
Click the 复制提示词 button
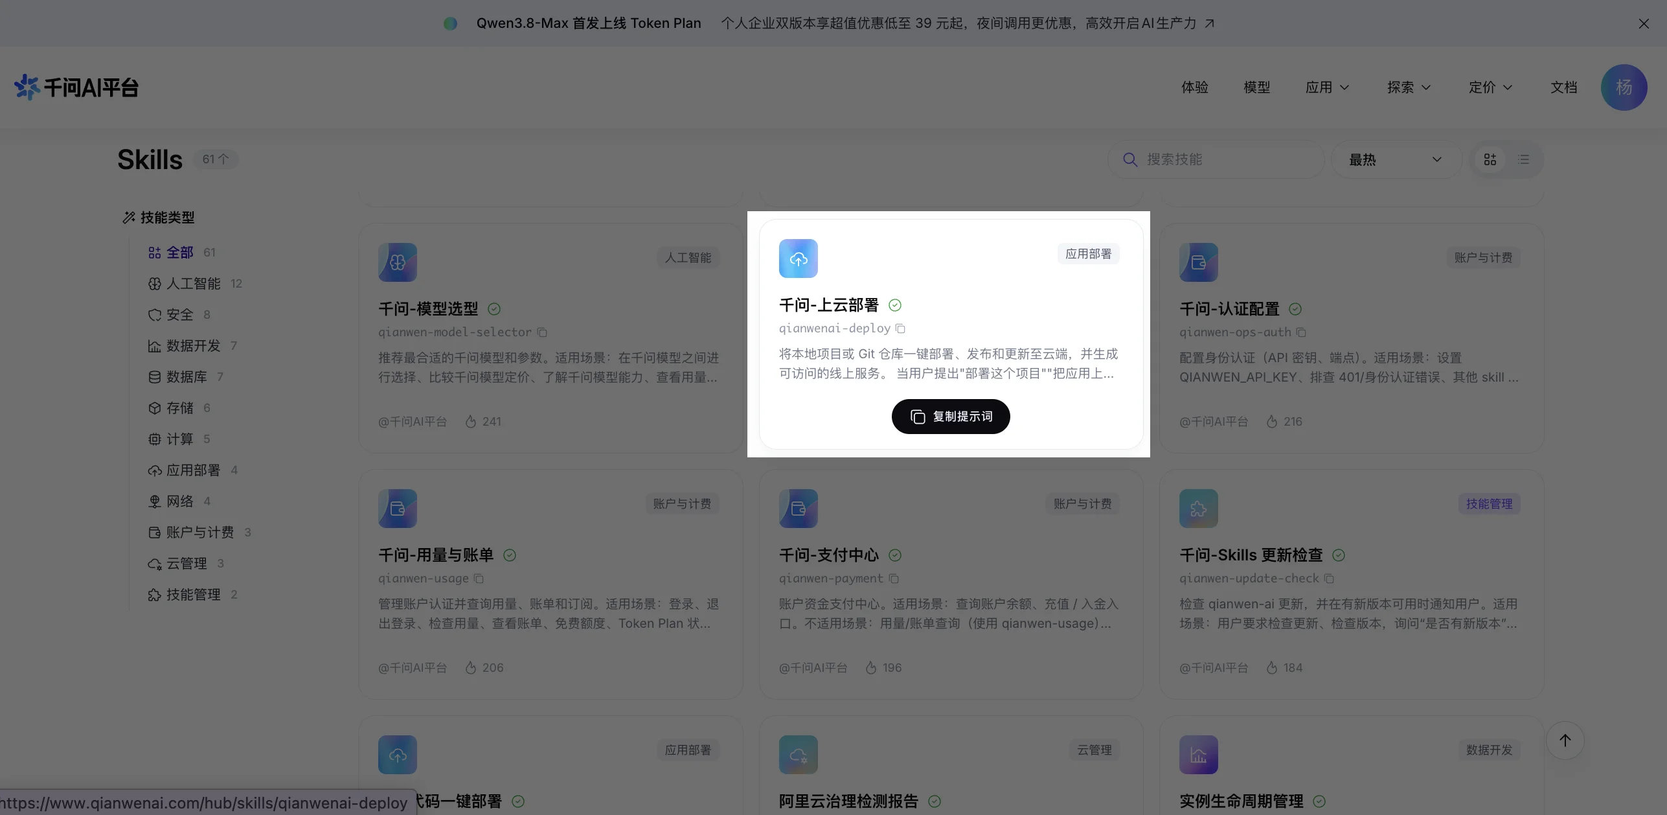pos(951,417)
